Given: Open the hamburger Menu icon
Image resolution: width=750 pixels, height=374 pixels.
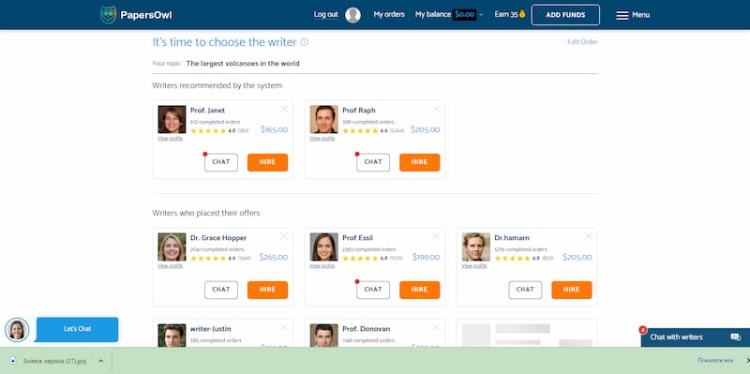Looking at the screenshot, I should click(622, 15).
